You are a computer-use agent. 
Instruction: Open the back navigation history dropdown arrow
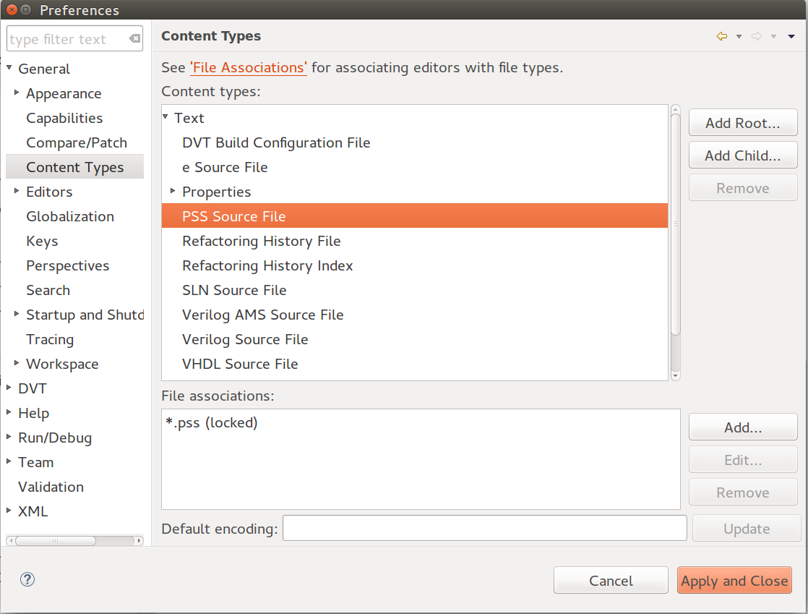(739, 36)
